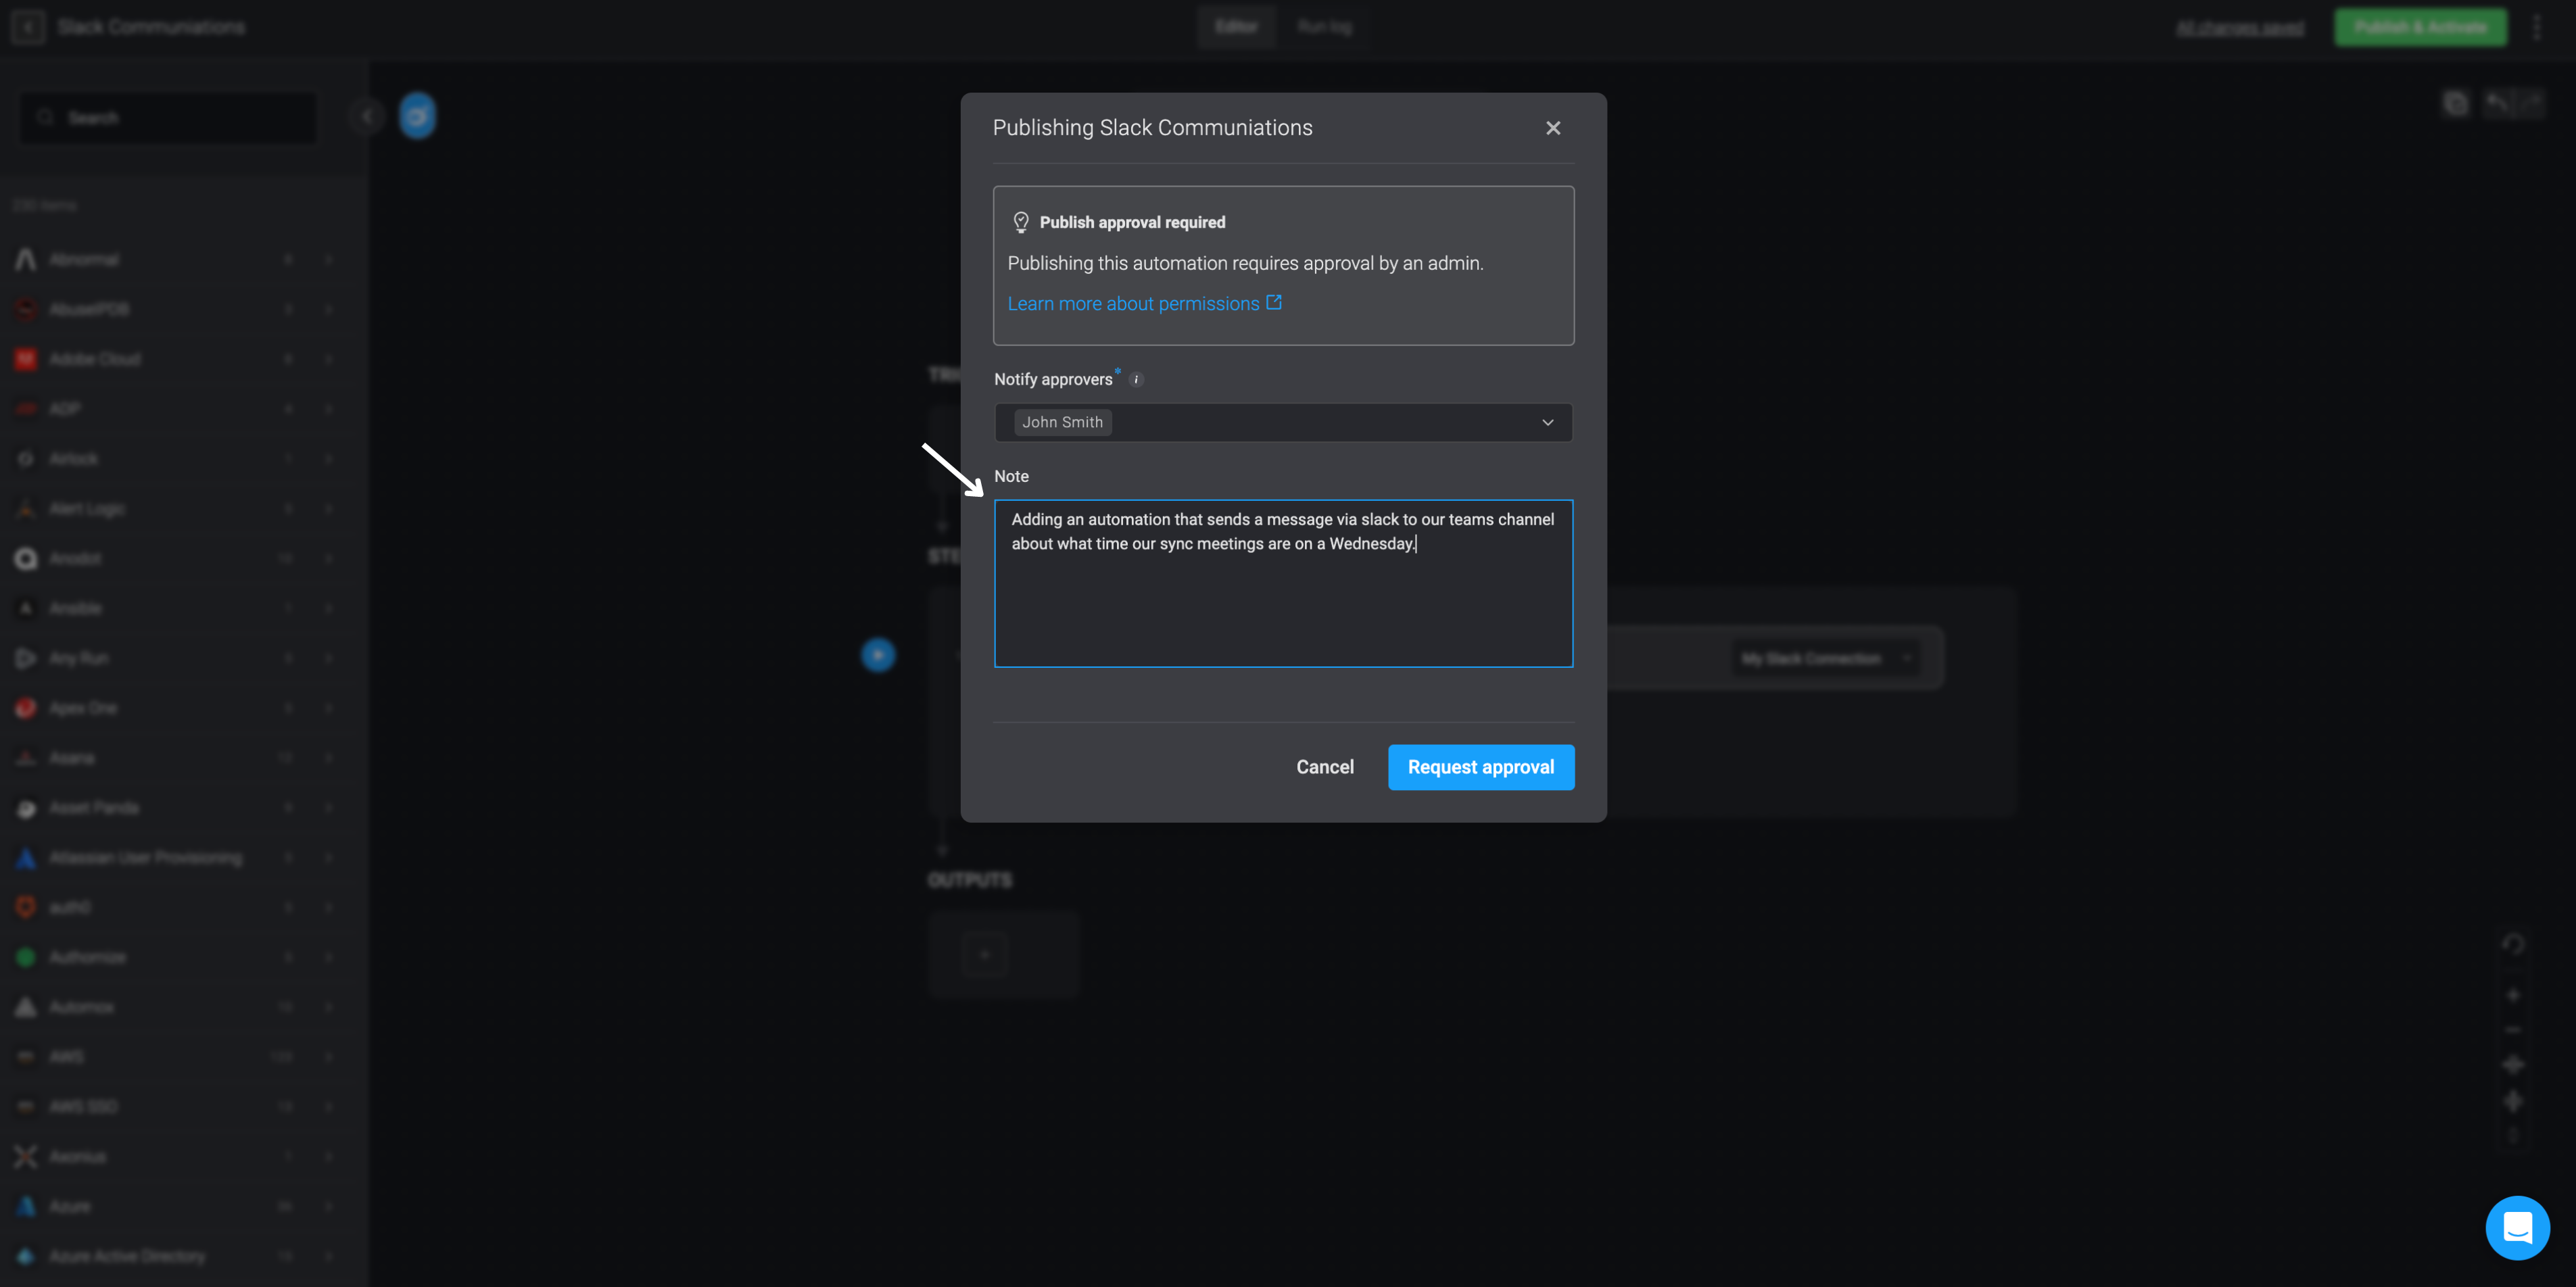This screenshot has height=1287, width=2576.
Task: Click the reset view icon above zoom controls
Action: pos(2513,944)
